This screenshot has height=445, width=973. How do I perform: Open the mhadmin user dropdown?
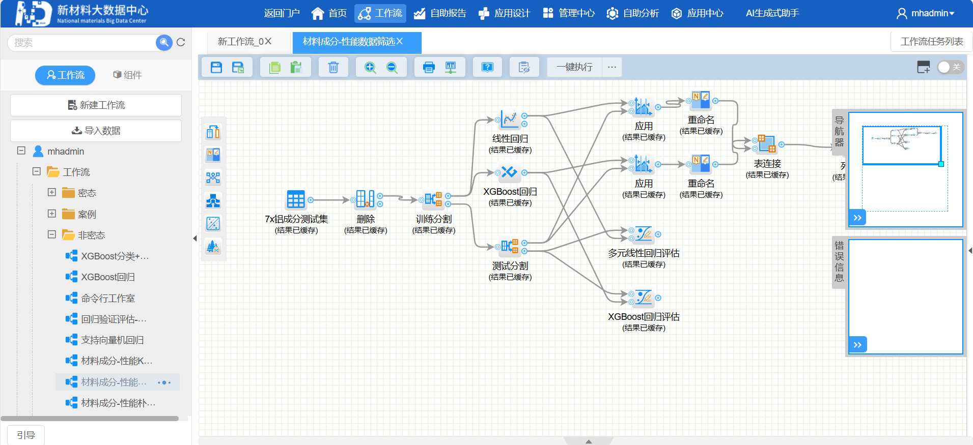(925, 13)
